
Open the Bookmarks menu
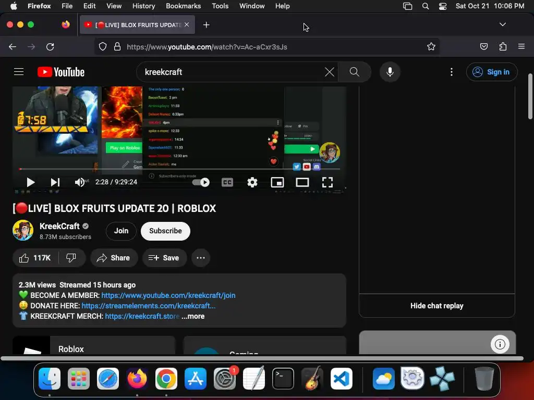(x=183, y=6)
